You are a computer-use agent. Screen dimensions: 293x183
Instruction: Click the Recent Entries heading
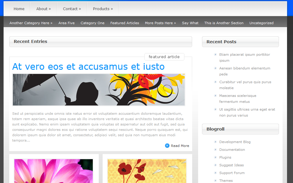[x=30, y=41]
